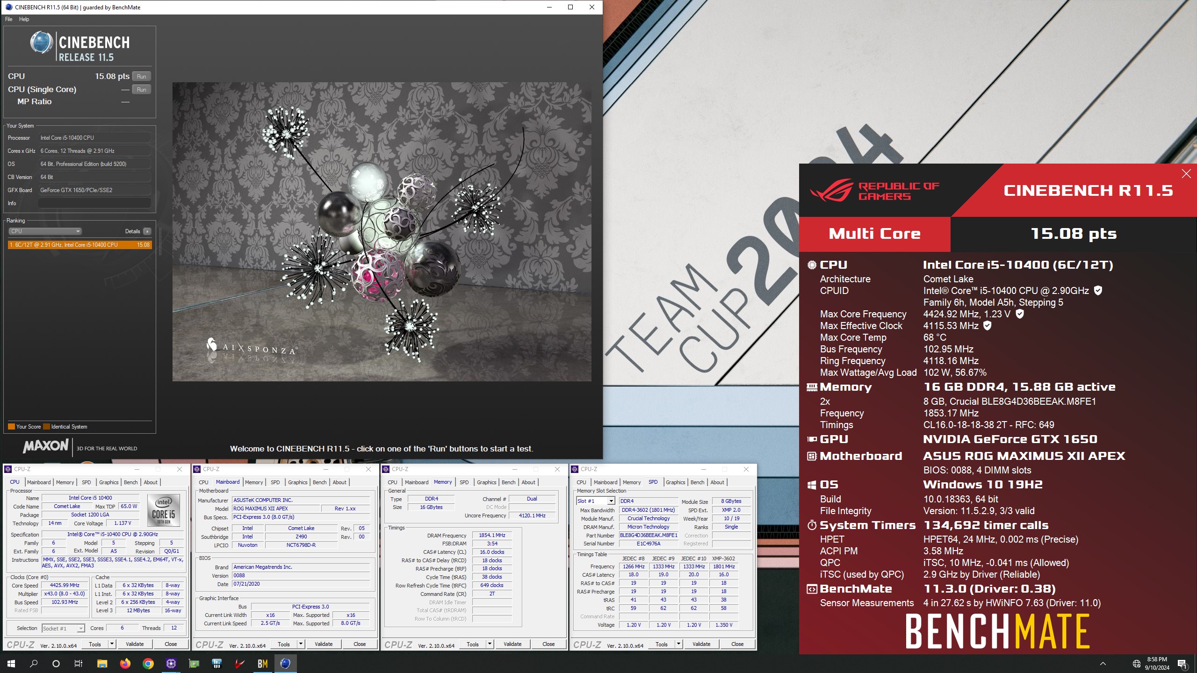The height and width of the screenshot is (673, 1197).
Task: Click the 15.08 pts Multi Core score
Action: pyautogui.click(x=1074, y=234)
